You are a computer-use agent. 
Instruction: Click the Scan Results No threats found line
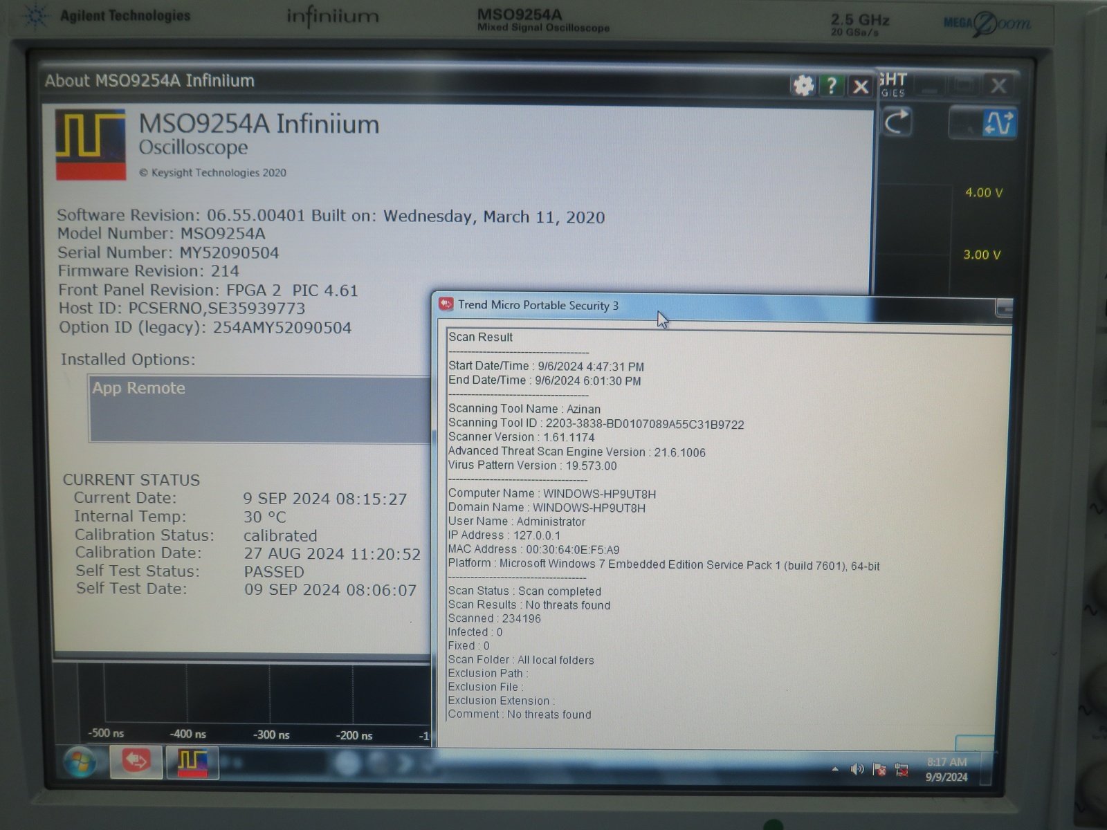[529, 605]
